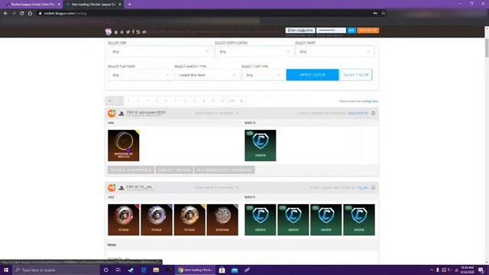
Task: Show details & comments on second trade header
Action: click(216, 188)
